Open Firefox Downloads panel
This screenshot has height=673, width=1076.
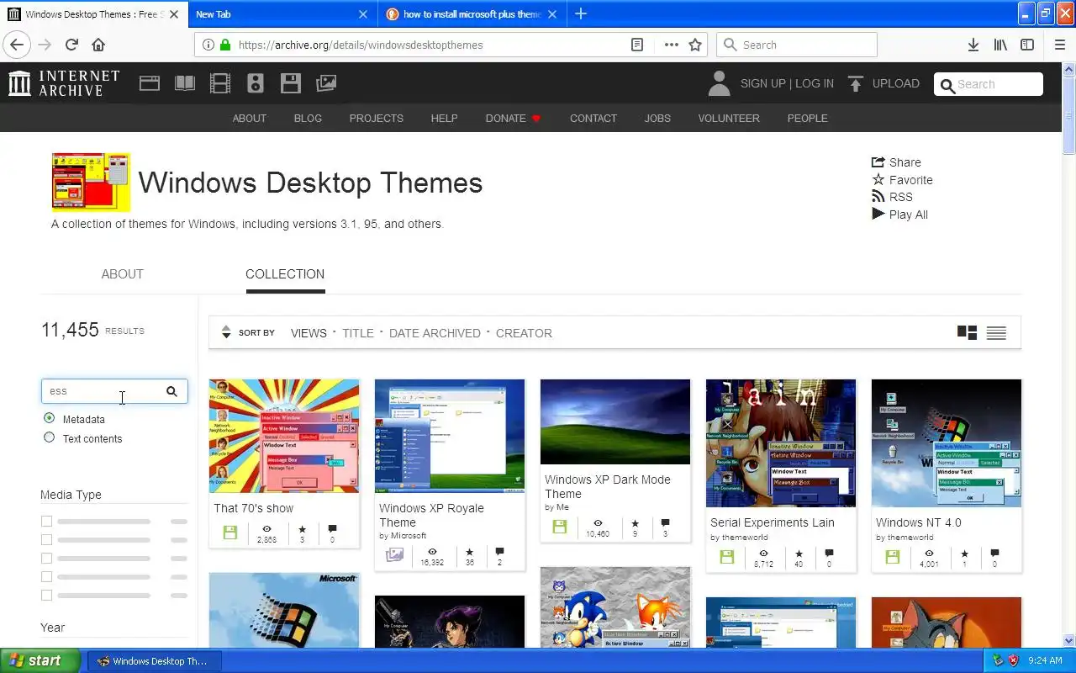pyautogui.click(x=973, y=45)
